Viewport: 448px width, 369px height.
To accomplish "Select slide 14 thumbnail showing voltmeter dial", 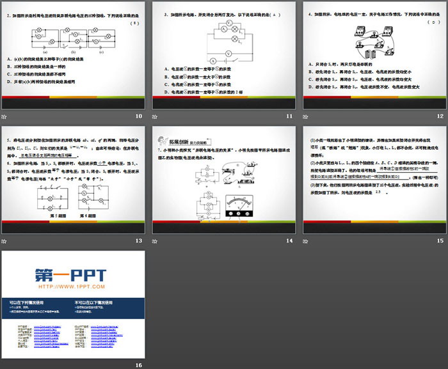I will point(224,180).
